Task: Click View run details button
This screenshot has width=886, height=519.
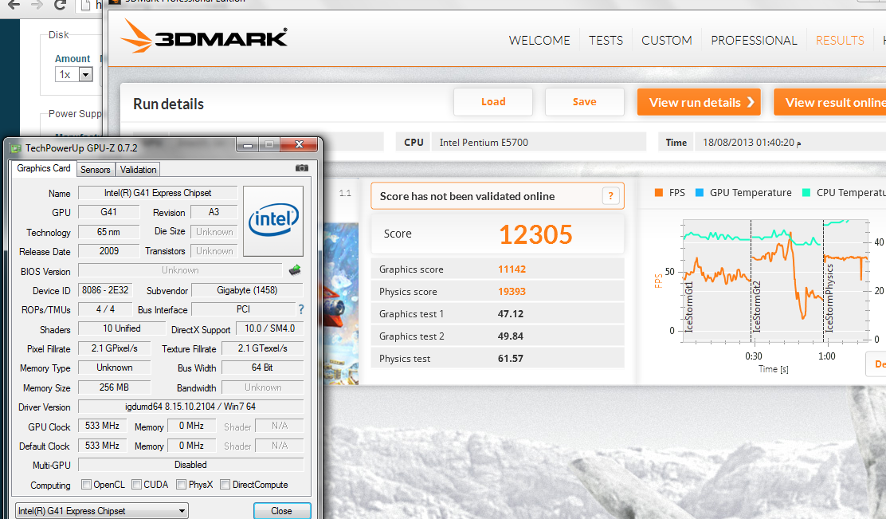Action: (699, 102)
